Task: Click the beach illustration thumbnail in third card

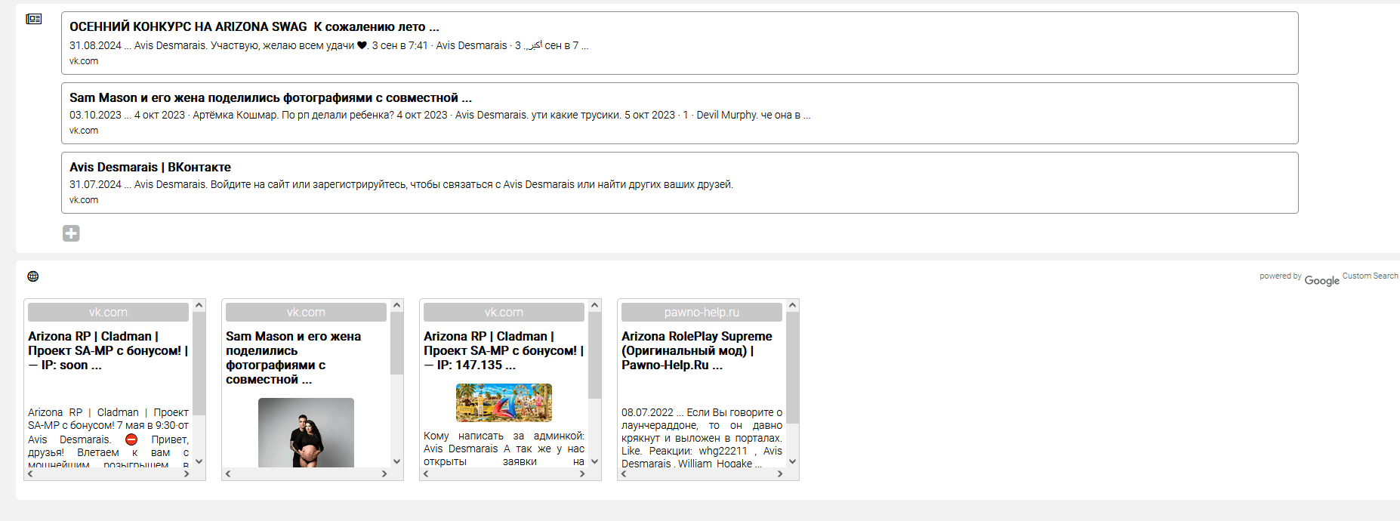Action: pyautogui.click(x=504, y=402)
